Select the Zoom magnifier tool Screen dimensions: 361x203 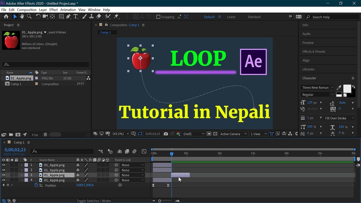click(29, 17)
